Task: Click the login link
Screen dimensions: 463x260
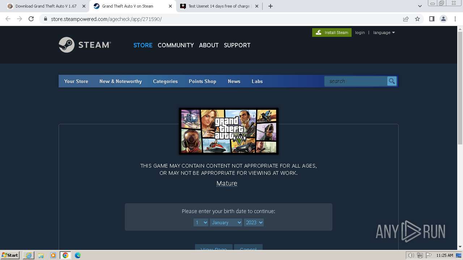Action: tap(360, 32)
